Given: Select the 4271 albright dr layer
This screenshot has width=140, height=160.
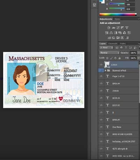Looking at the screenshot, I should pyautogui.click(x=121, y=148).
